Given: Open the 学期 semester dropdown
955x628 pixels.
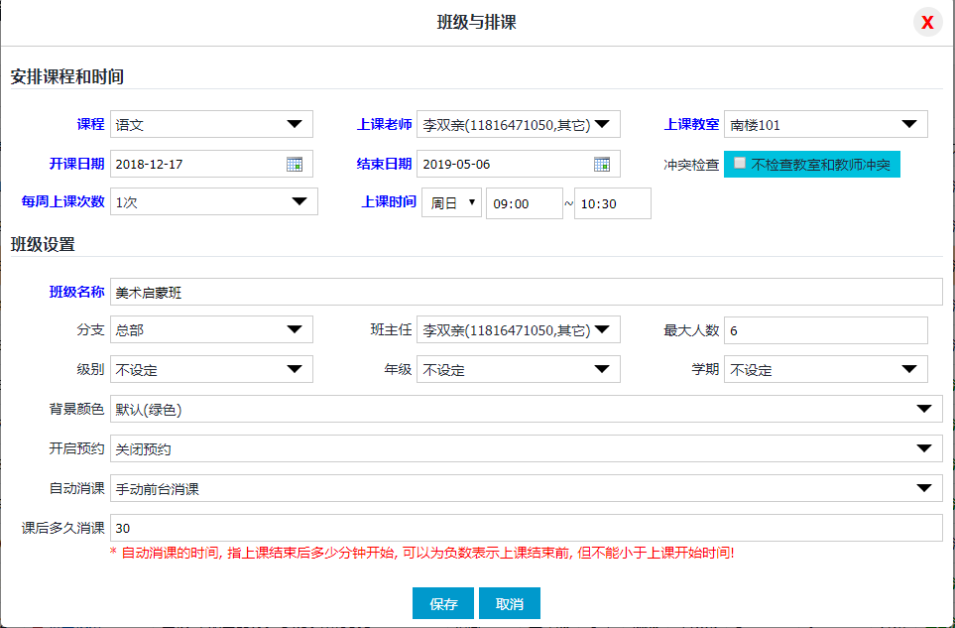Looking at the screenshot, I should point(825,369).
